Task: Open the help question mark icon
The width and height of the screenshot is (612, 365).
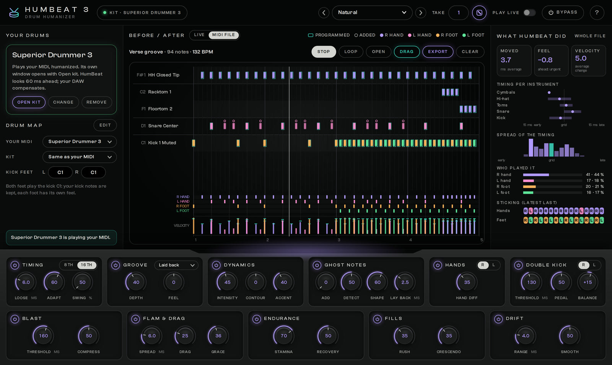Action: 597,13
